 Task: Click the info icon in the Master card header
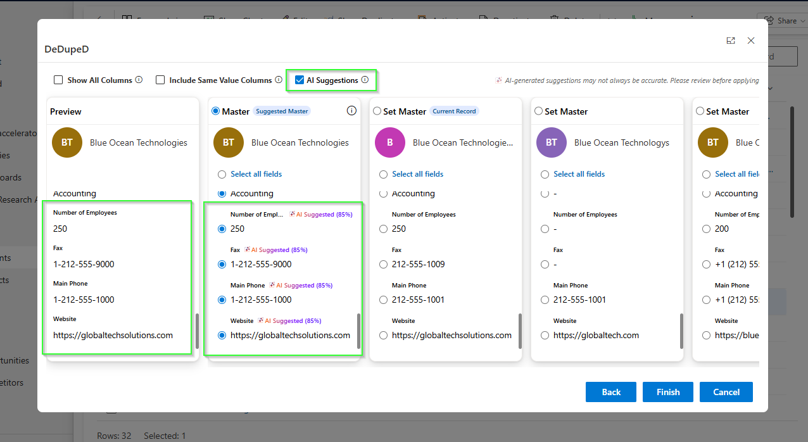(352, 111)
